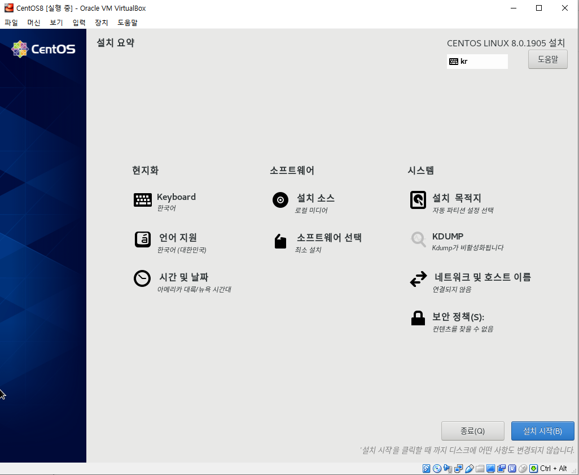Click the 현지화 section heading

click(x=146, y=171)
